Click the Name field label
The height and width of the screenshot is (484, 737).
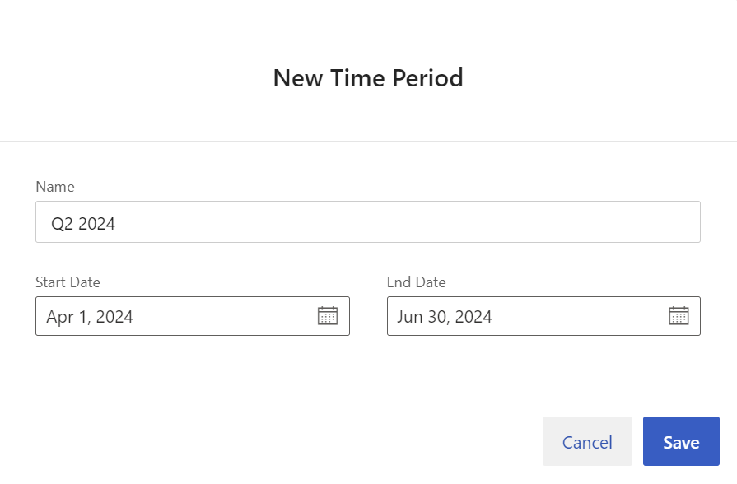click(55, 187)
